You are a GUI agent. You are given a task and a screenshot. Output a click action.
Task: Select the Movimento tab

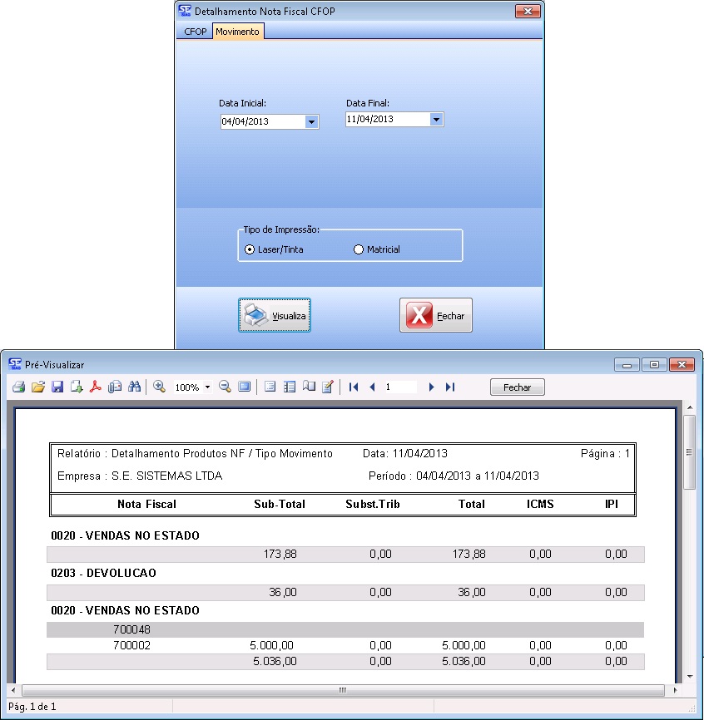(238, 32)
